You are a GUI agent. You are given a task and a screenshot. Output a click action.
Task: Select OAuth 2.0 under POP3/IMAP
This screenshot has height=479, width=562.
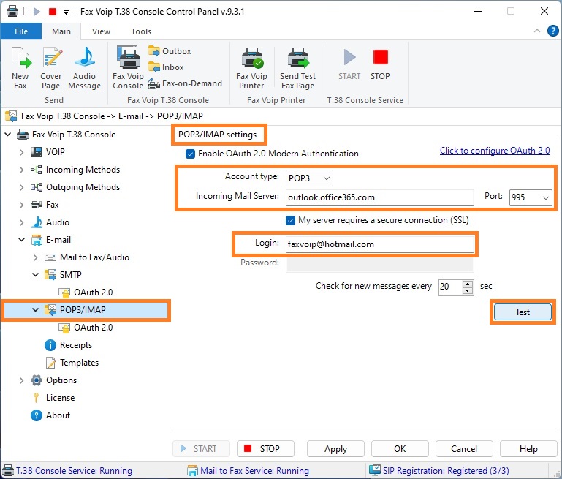(x=86, y=328)
